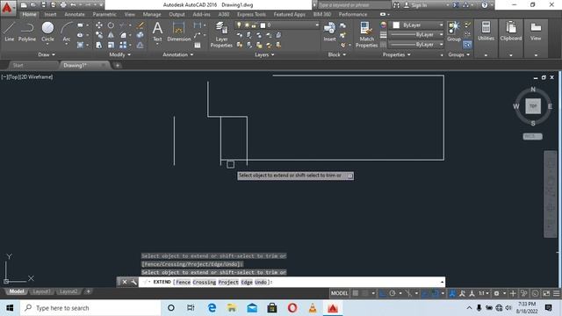
Task: Toggle object snap in status bar
Action: [x=435, y=293]
